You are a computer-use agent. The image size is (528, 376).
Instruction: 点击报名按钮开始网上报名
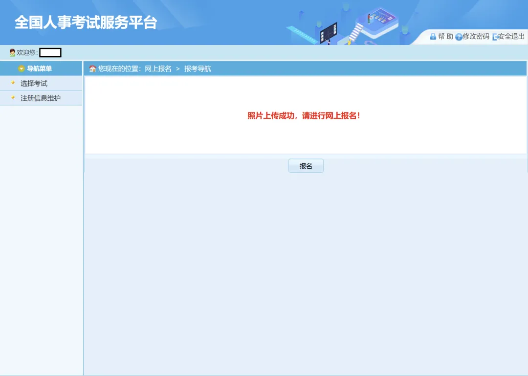[x=306, y=165]
